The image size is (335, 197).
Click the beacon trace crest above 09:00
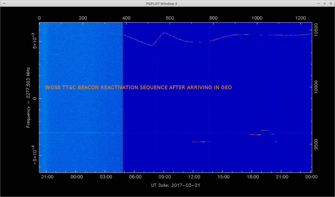(x=164, y=33)
